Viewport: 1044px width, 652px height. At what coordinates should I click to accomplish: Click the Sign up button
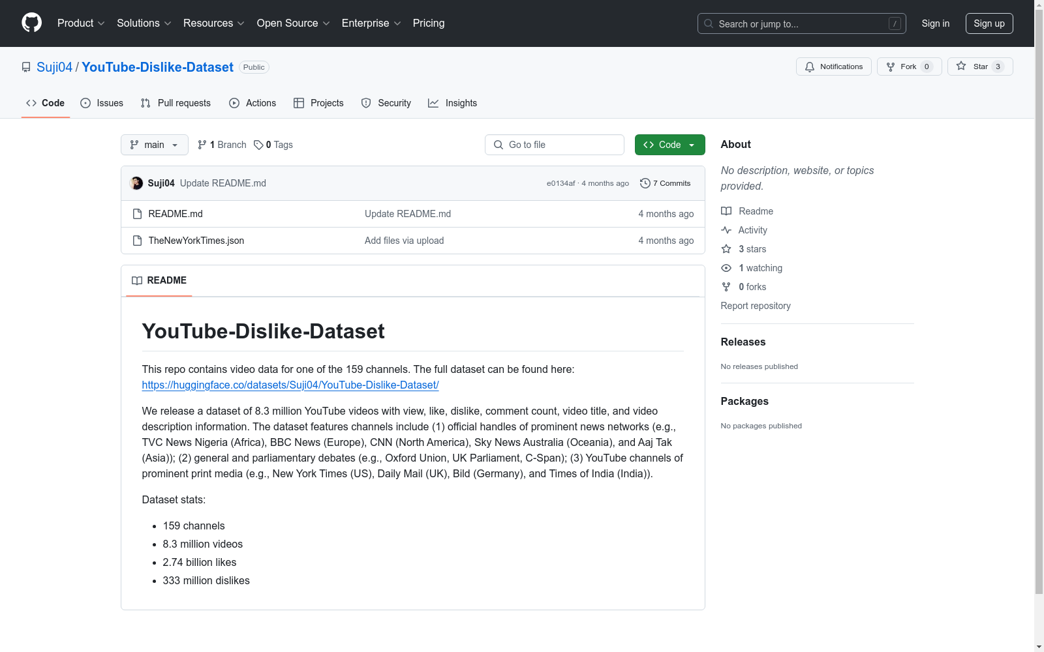point(989,23)
